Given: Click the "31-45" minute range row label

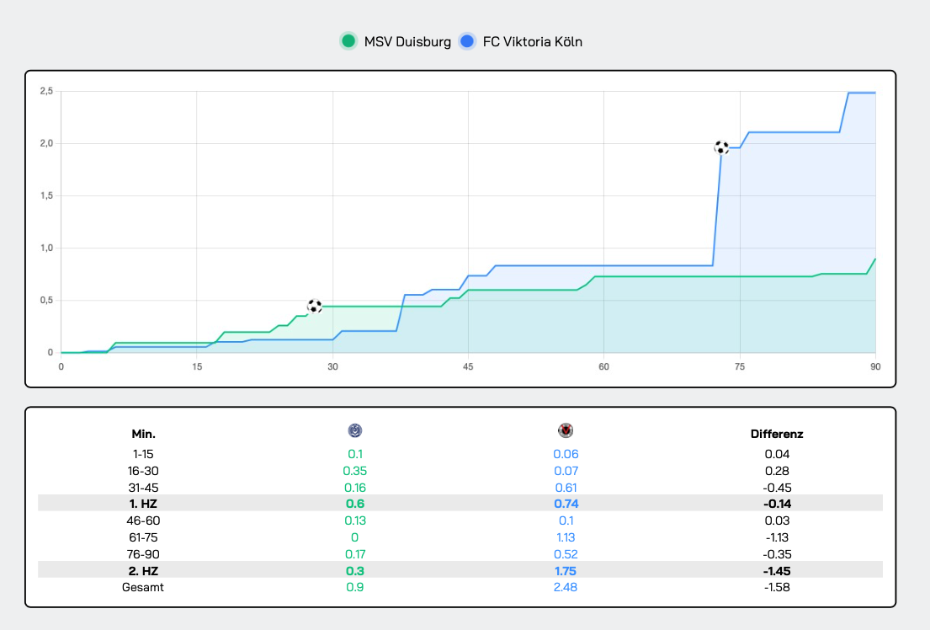Looking at the screenshot, I should point(144,488).
